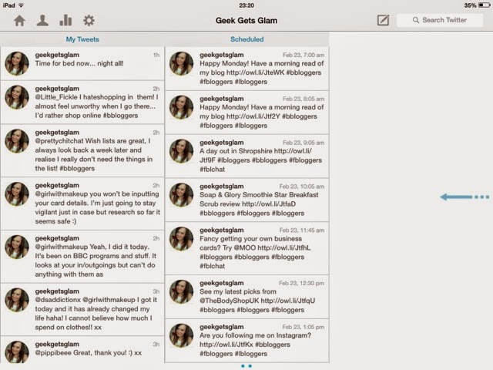
Task: Tap avatar on Feb 23, 7:00 am scheduled tweet
Action: click(x=182, y=63)
